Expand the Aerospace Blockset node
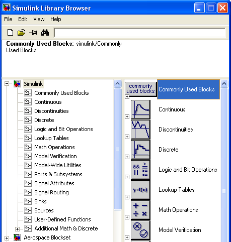 click(7, 238)
